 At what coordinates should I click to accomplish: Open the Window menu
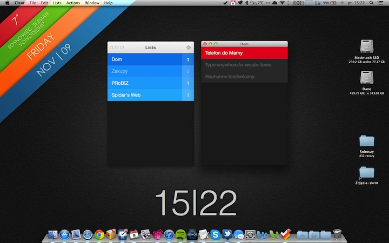92,3
